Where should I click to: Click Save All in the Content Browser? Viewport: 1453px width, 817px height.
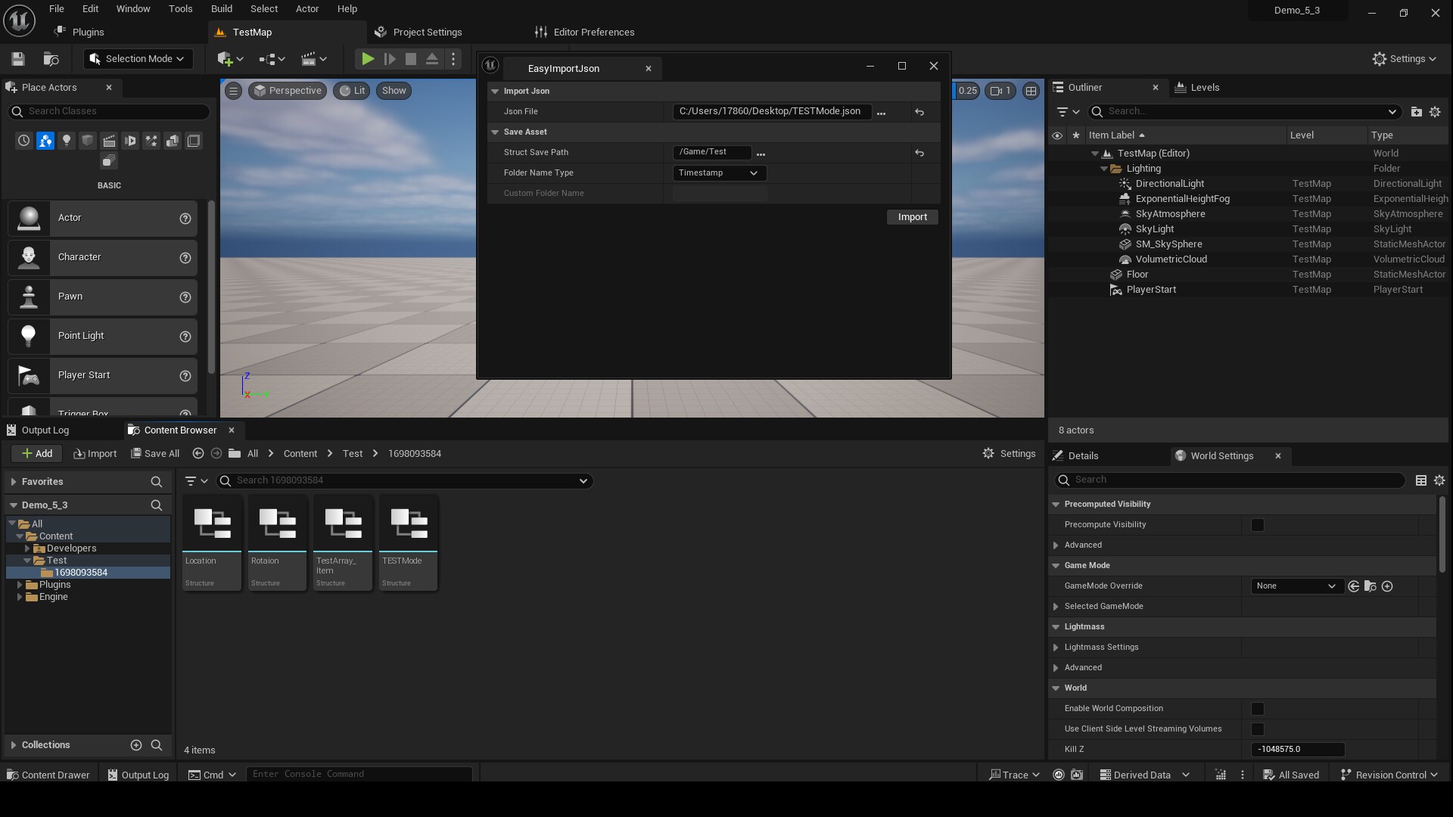click(x=155, y=453)
